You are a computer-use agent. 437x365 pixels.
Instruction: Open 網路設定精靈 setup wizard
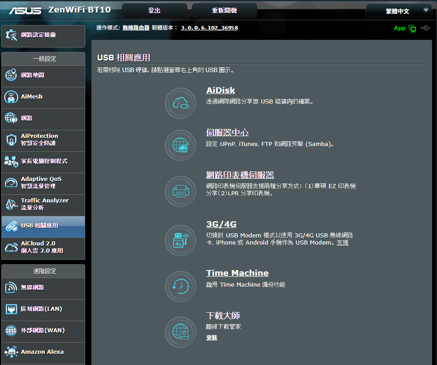click(43, 36)
